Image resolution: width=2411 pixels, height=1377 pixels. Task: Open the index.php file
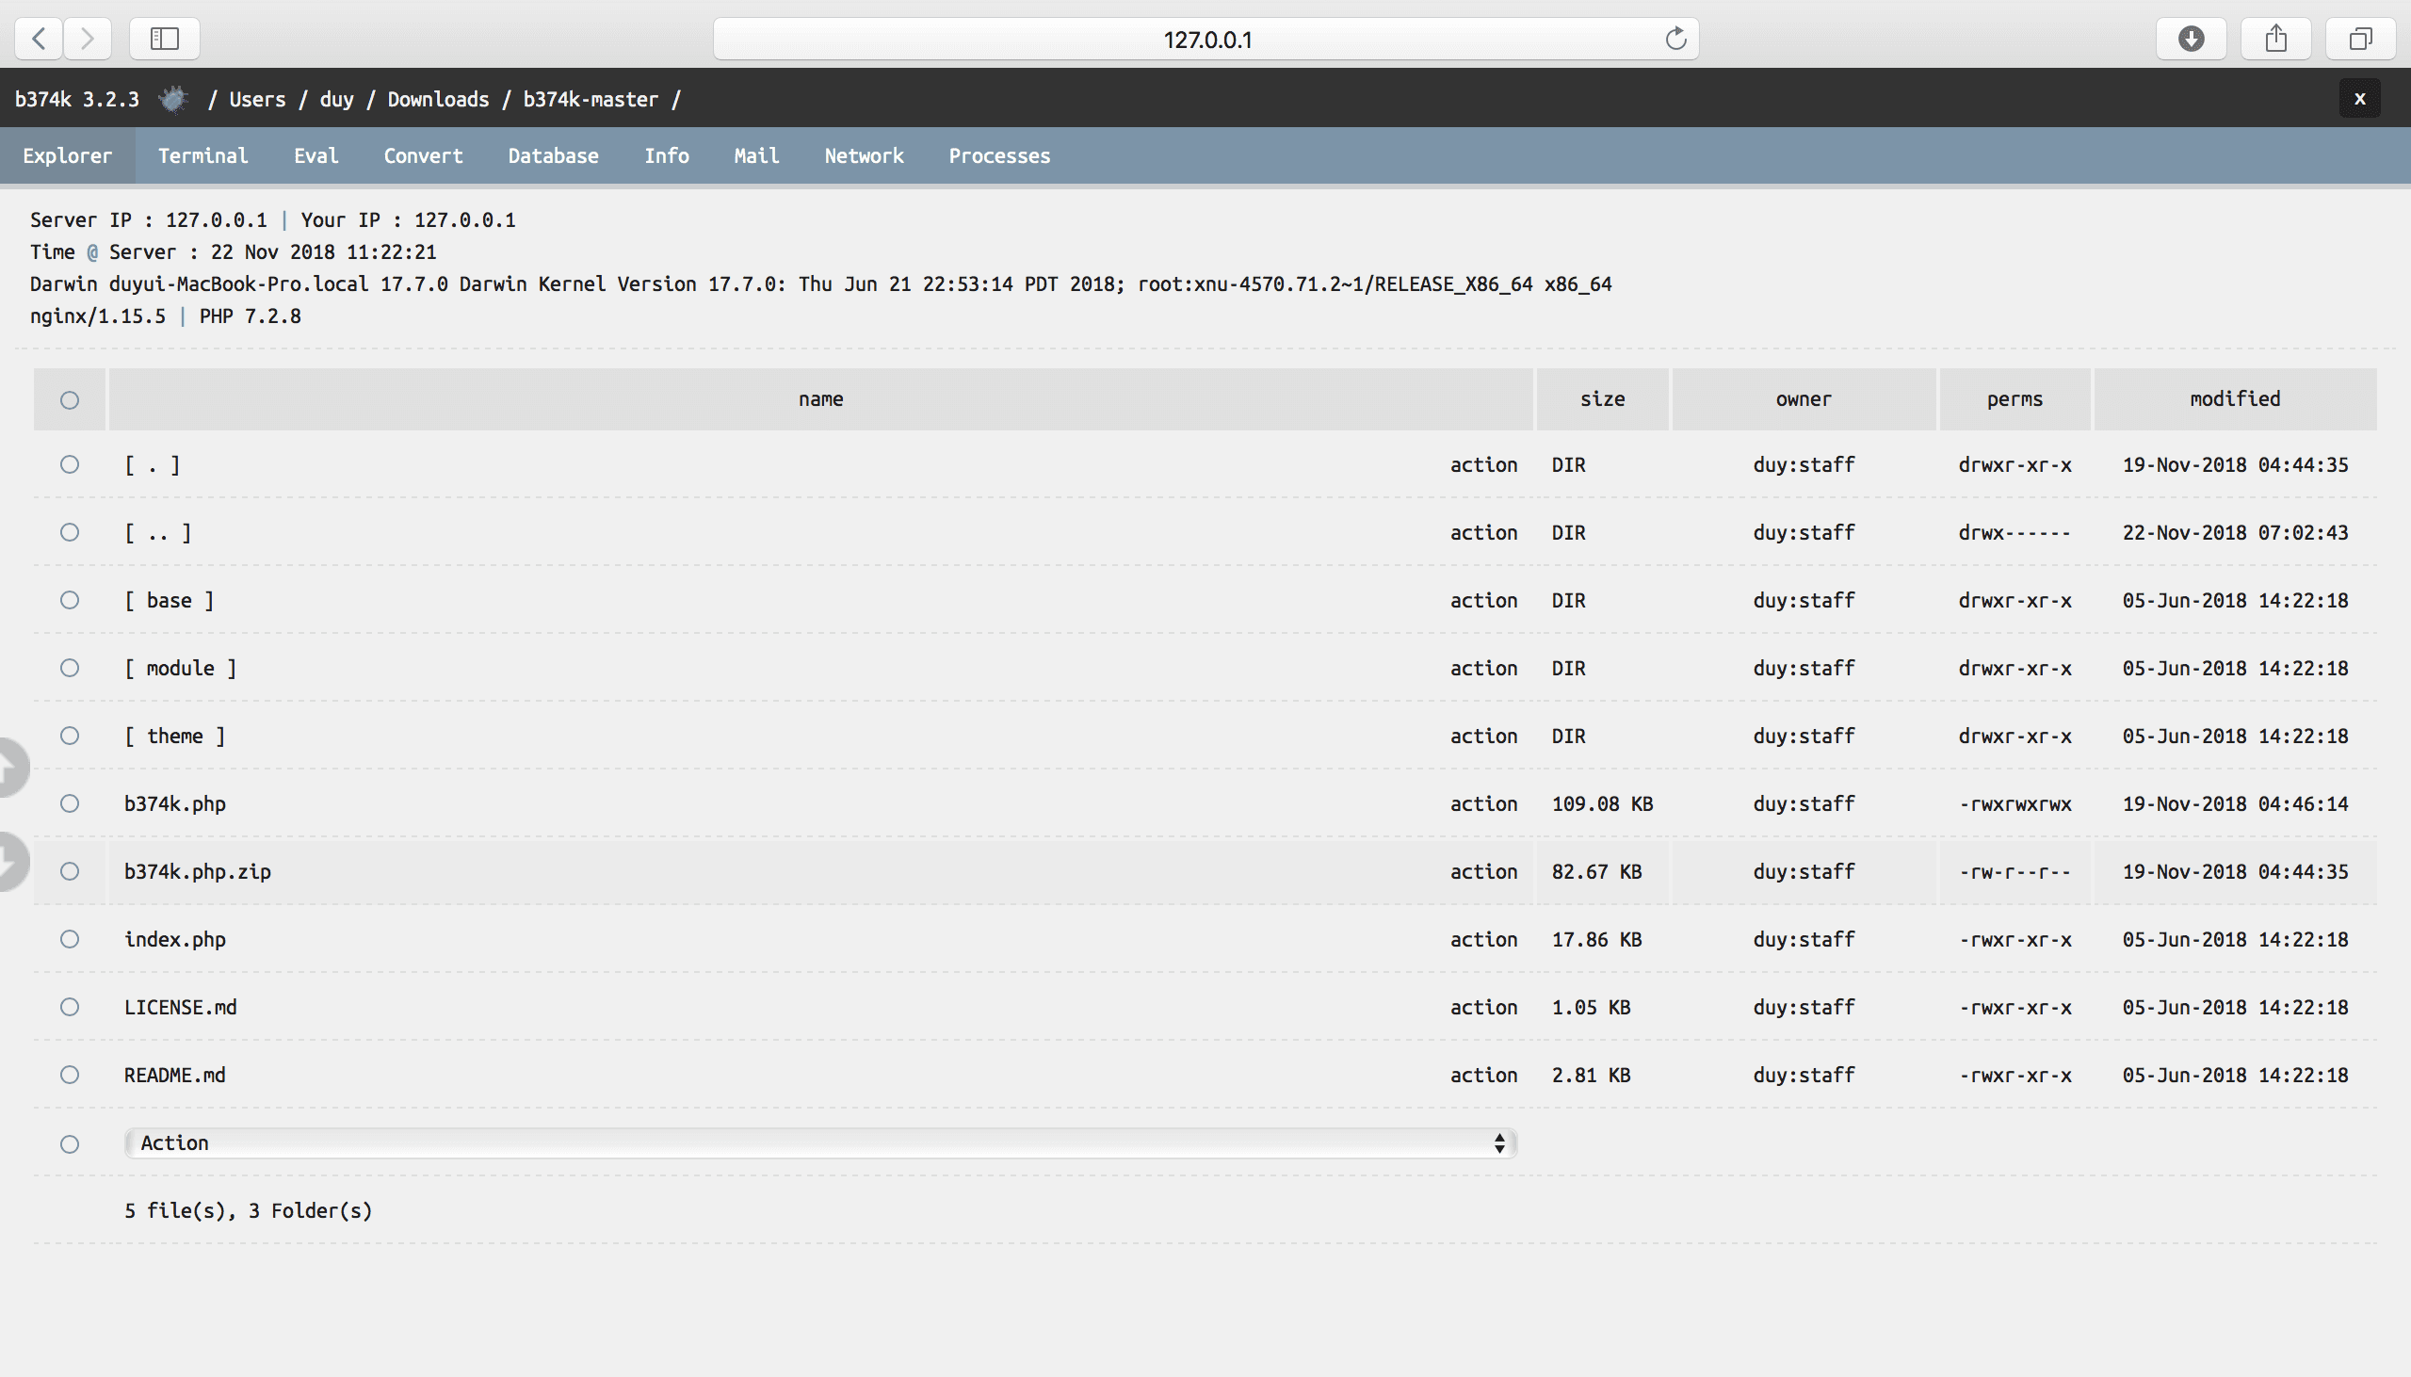pyautogui.click(x=175, y=940)
